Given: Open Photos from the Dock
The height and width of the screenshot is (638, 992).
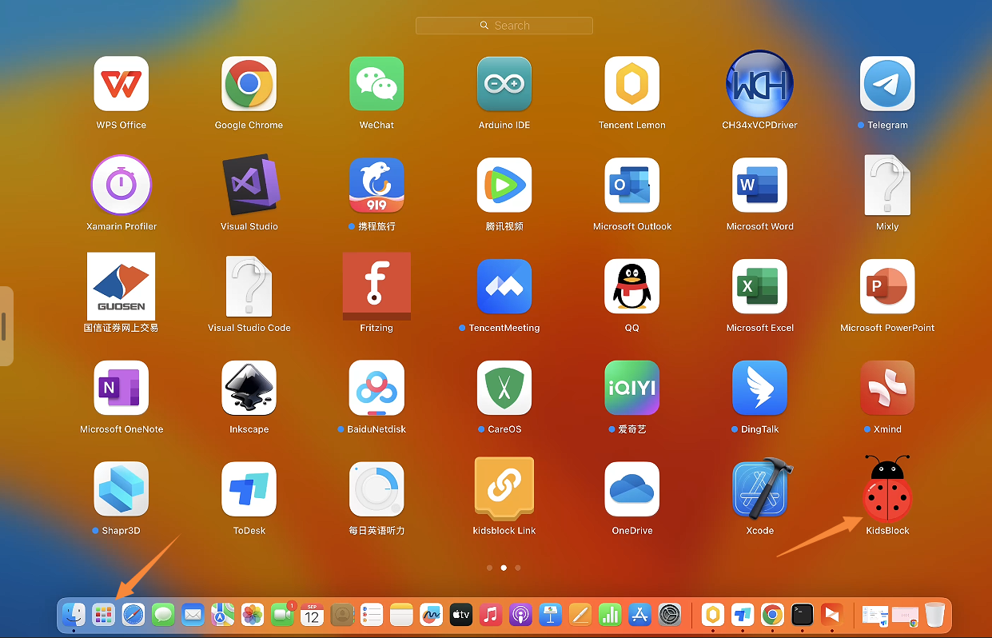Looking at the screenshot, I should click(253, 614).
